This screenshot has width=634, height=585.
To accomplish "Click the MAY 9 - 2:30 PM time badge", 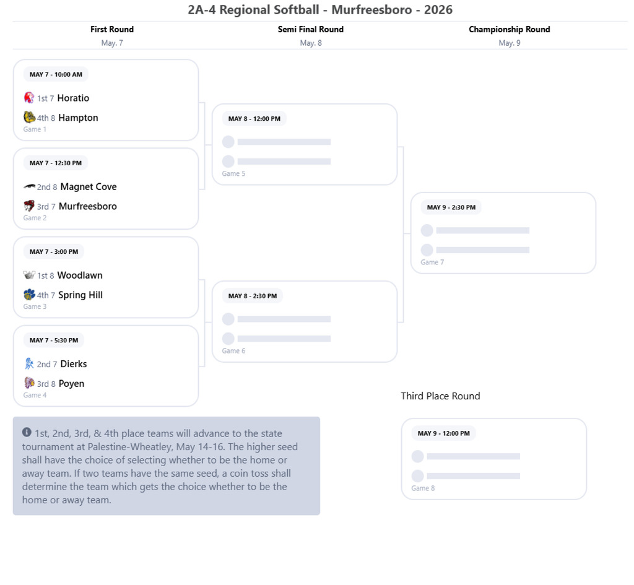I will click(451, 207).
